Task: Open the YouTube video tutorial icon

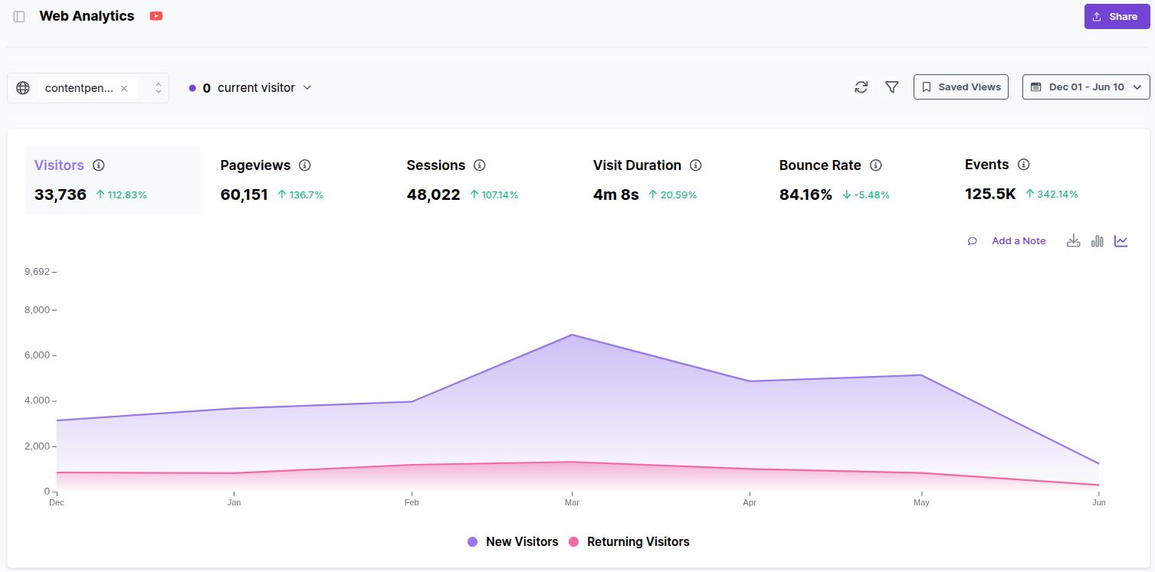Action: 156,16
